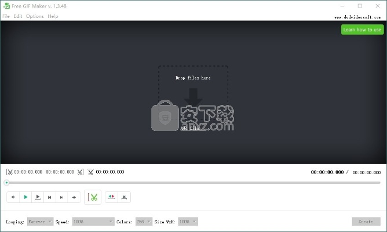Open the www.dvdvideosoft.com link
The image size is (387, 232).
tap(357, 17)
